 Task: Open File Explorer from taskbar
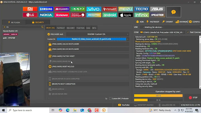point(75,110)
